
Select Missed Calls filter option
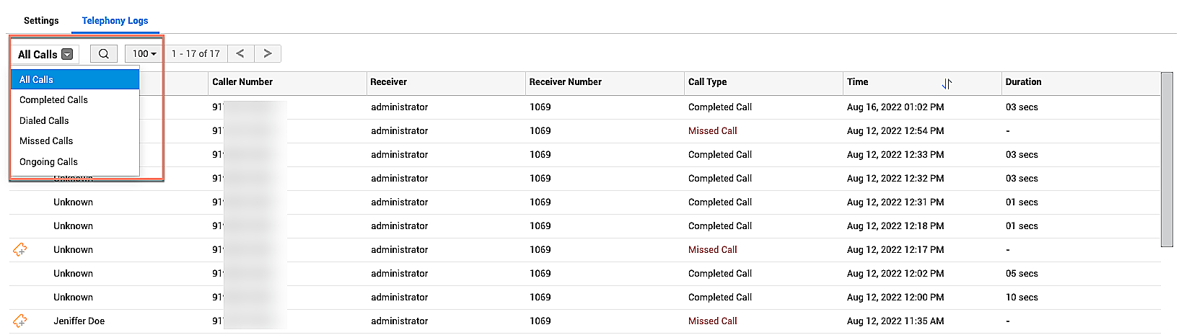point(46,141)
